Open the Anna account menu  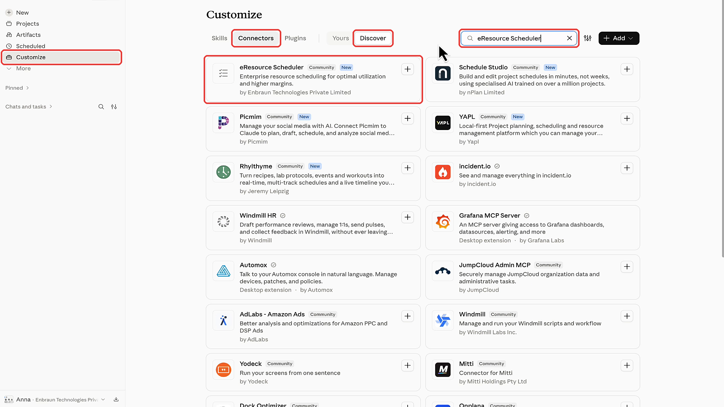tap(55, 399)
